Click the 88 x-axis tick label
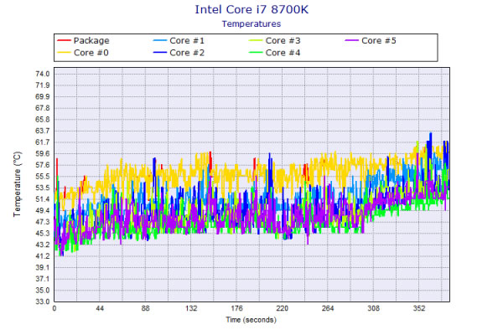The width and height of the screenshot is (503, 335). 146,308
